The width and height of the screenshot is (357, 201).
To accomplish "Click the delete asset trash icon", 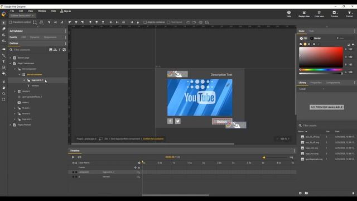I will tap(353, 193).
